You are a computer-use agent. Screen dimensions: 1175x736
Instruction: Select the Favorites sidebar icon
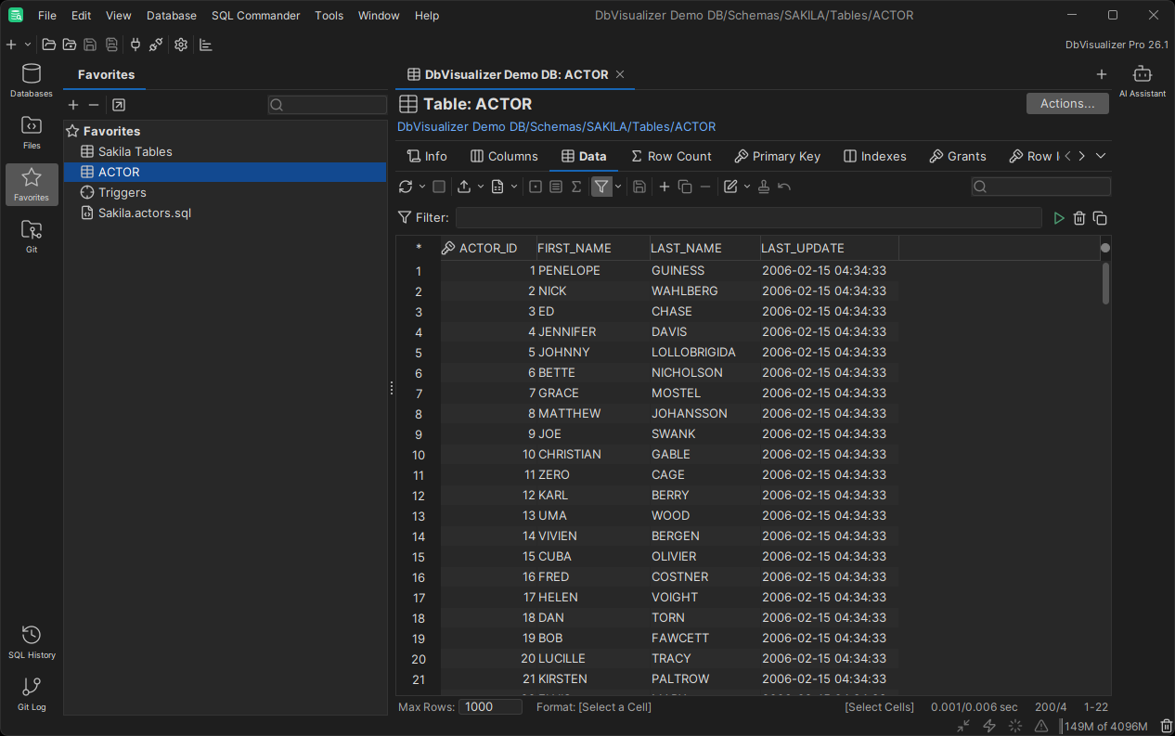32,185
